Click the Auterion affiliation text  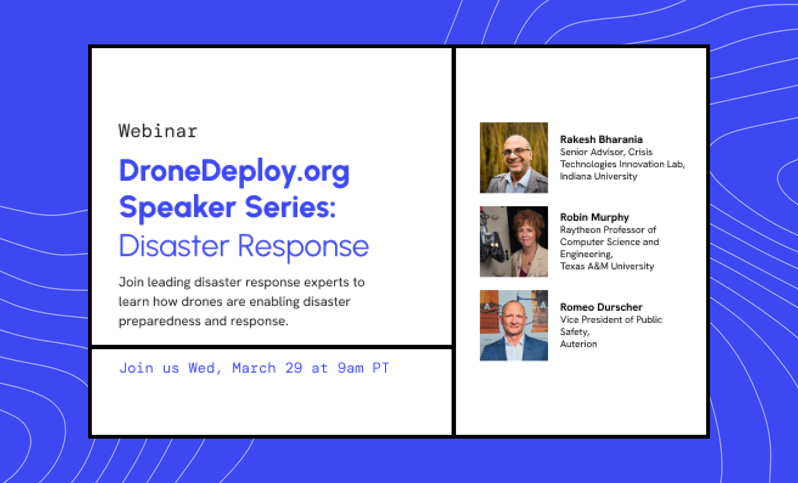point(578,344)
